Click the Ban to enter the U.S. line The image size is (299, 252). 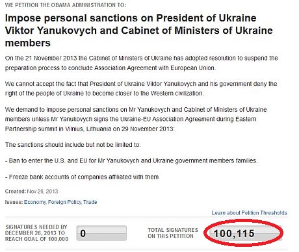point(131,161)
